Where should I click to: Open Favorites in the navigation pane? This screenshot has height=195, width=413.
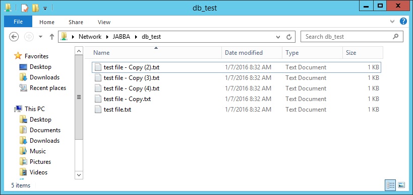tap(36, 56)
